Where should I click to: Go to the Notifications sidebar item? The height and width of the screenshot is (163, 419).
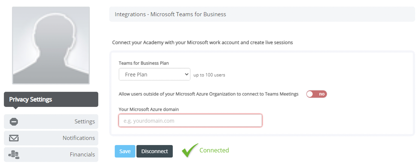click(x=51, y=138)
